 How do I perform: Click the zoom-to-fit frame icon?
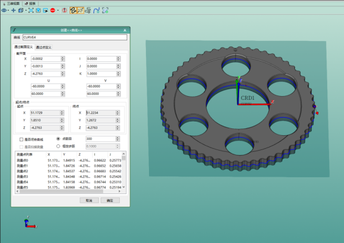click(31, 11)
